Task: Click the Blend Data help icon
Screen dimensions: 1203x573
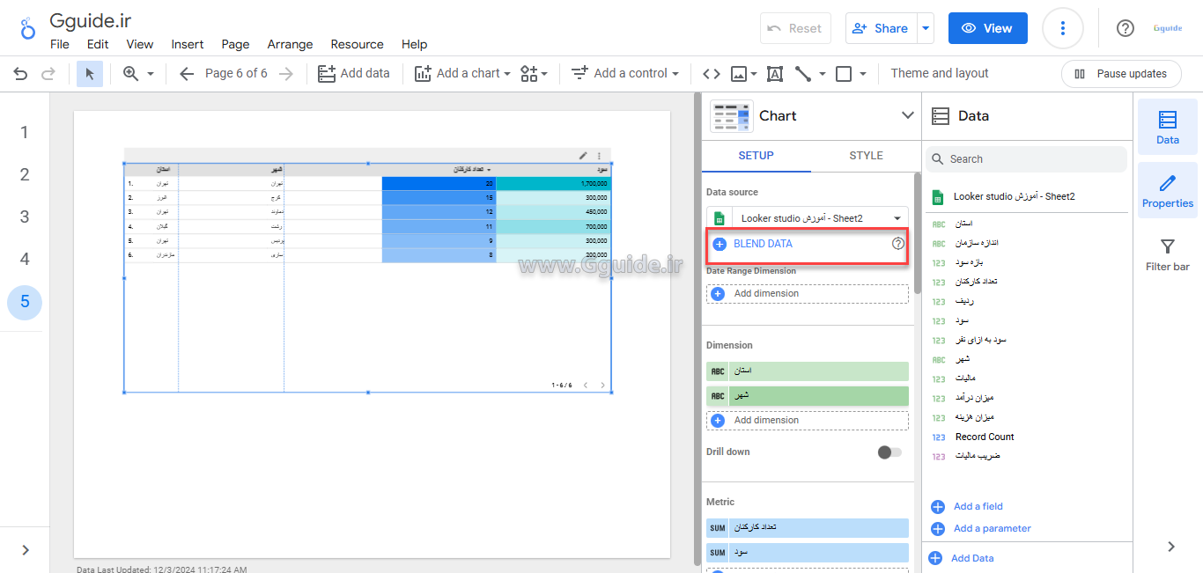Action: [898, 244]
